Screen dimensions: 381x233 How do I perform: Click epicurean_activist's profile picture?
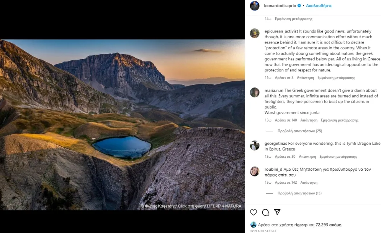(x=255, y=33)
